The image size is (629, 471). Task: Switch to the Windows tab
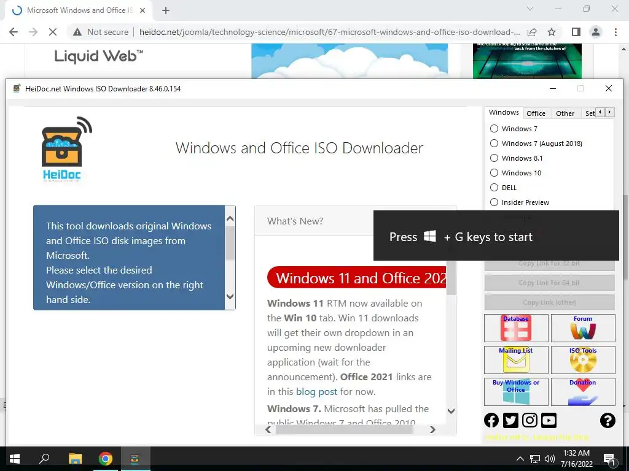[504, 113]
